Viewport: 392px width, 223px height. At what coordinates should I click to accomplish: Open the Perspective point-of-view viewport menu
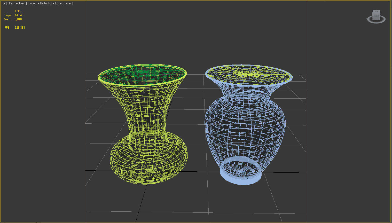tap(16, 3)
